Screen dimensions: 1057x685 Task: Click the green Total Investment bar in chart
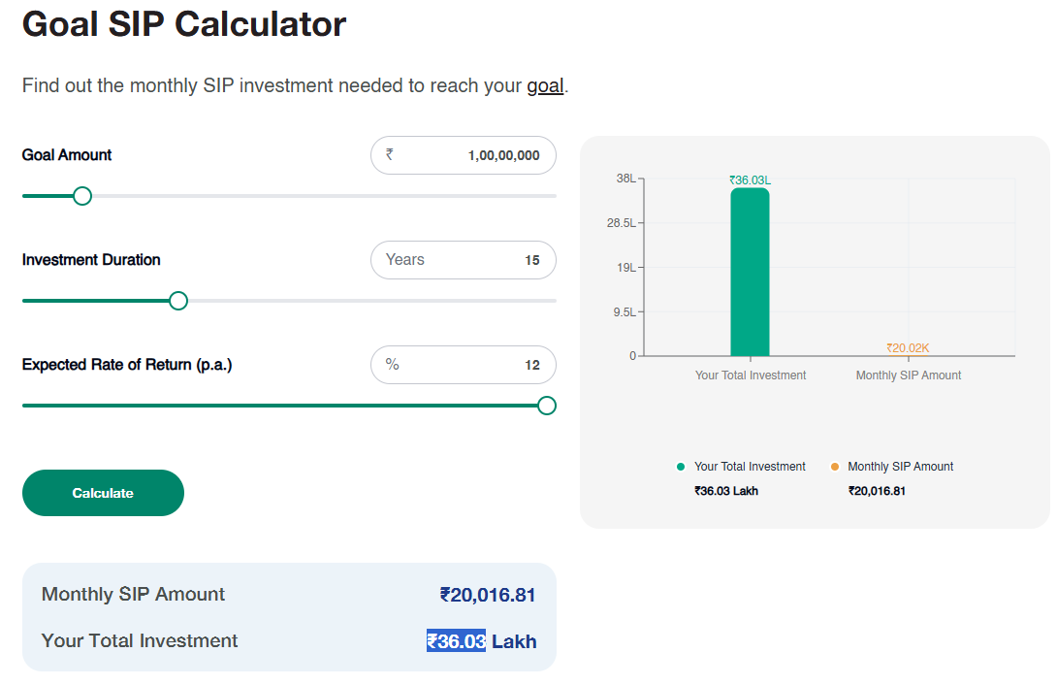[x=750, y=274]
